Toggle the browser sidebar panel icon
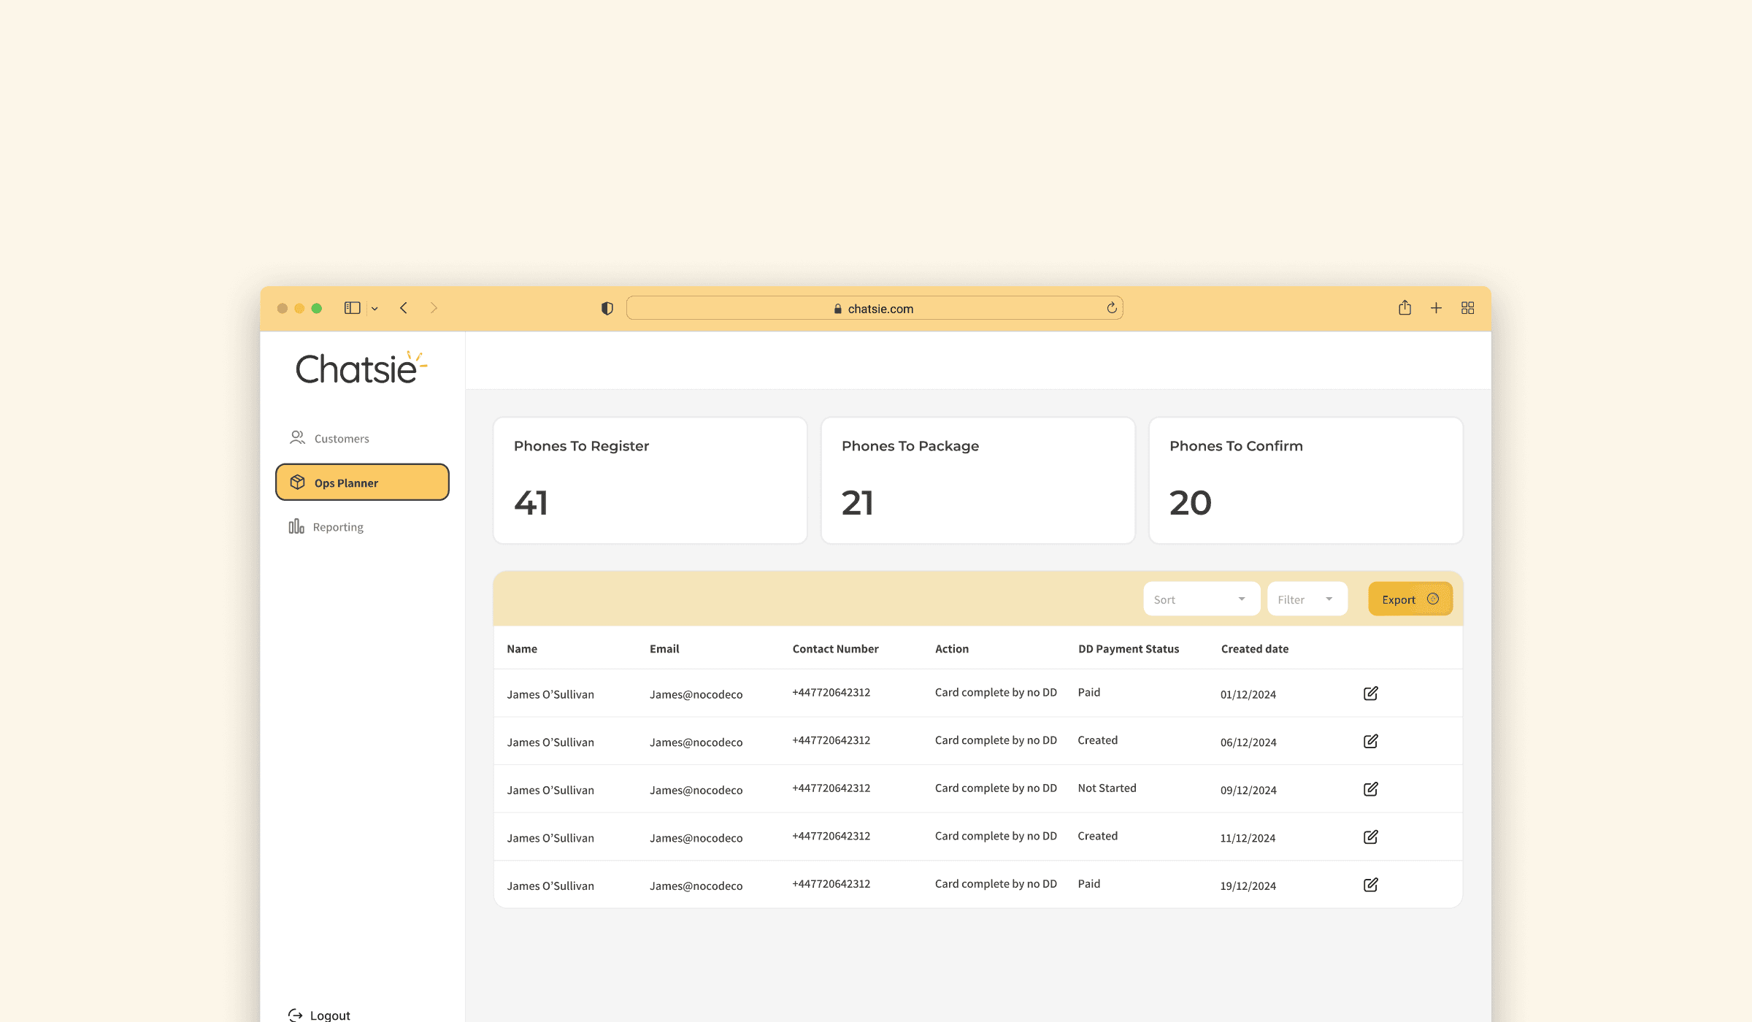This screenshot has height=1022, width=1752. point(352,308)
